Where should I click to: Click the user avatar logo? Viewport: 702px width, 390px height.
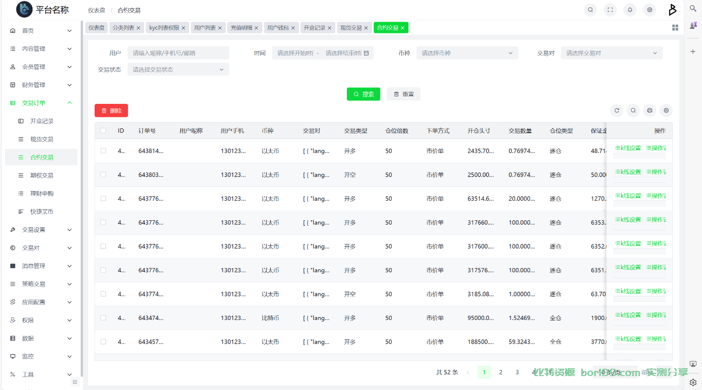pyautogui.click(x=672, y=9)
